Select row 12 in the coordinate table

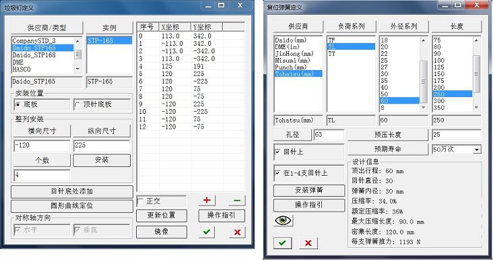(191, 127)
